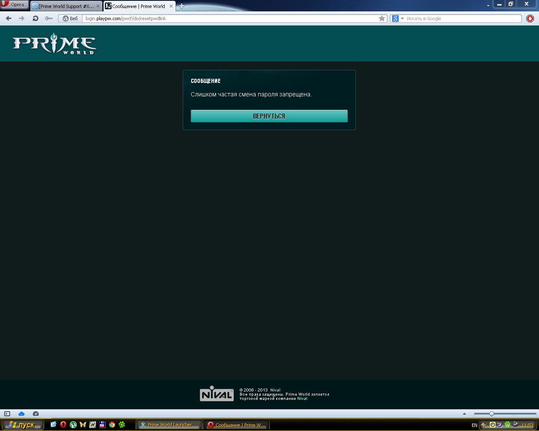The height and width of the screenshot is (431, 539).
Task: Open the floppy disk quick launch icon
Action: click(102, 425)
